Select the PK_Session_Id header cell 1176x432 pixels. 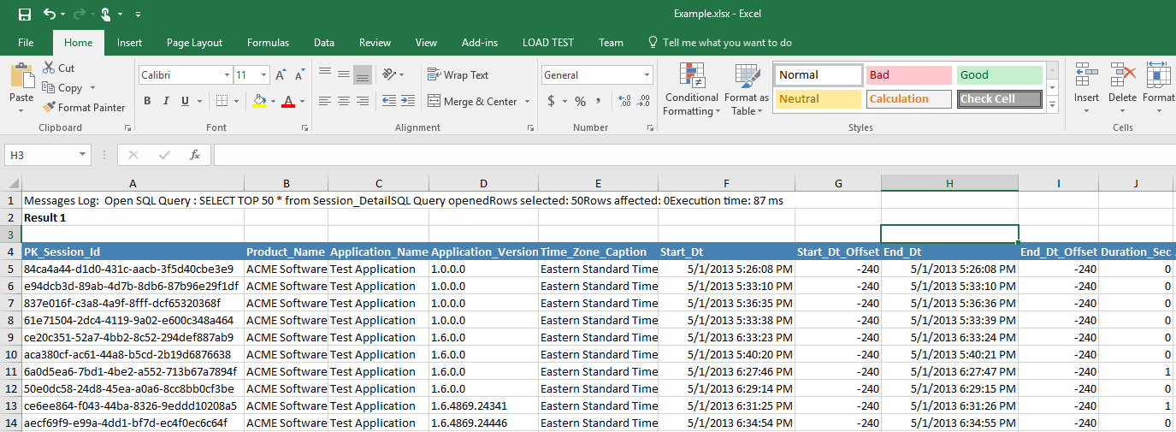coord(133,252)
